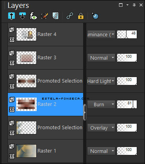Hide the Raster 1 layer
This screenshot has height=164, width=145.
tap(12, 156)
